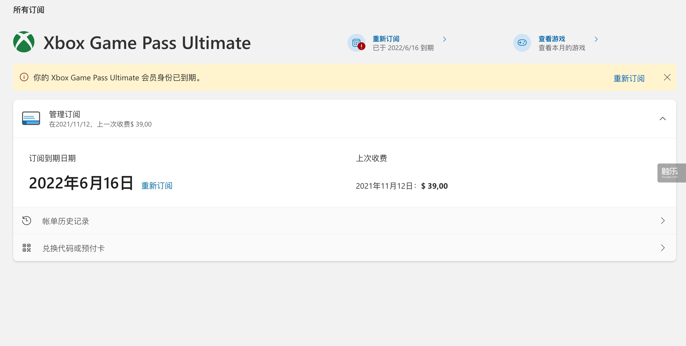The height and width of the screenshot is (346, 686).
Task: Click the Xbox Game Pass Ultimate title
Action: [147, 43]
